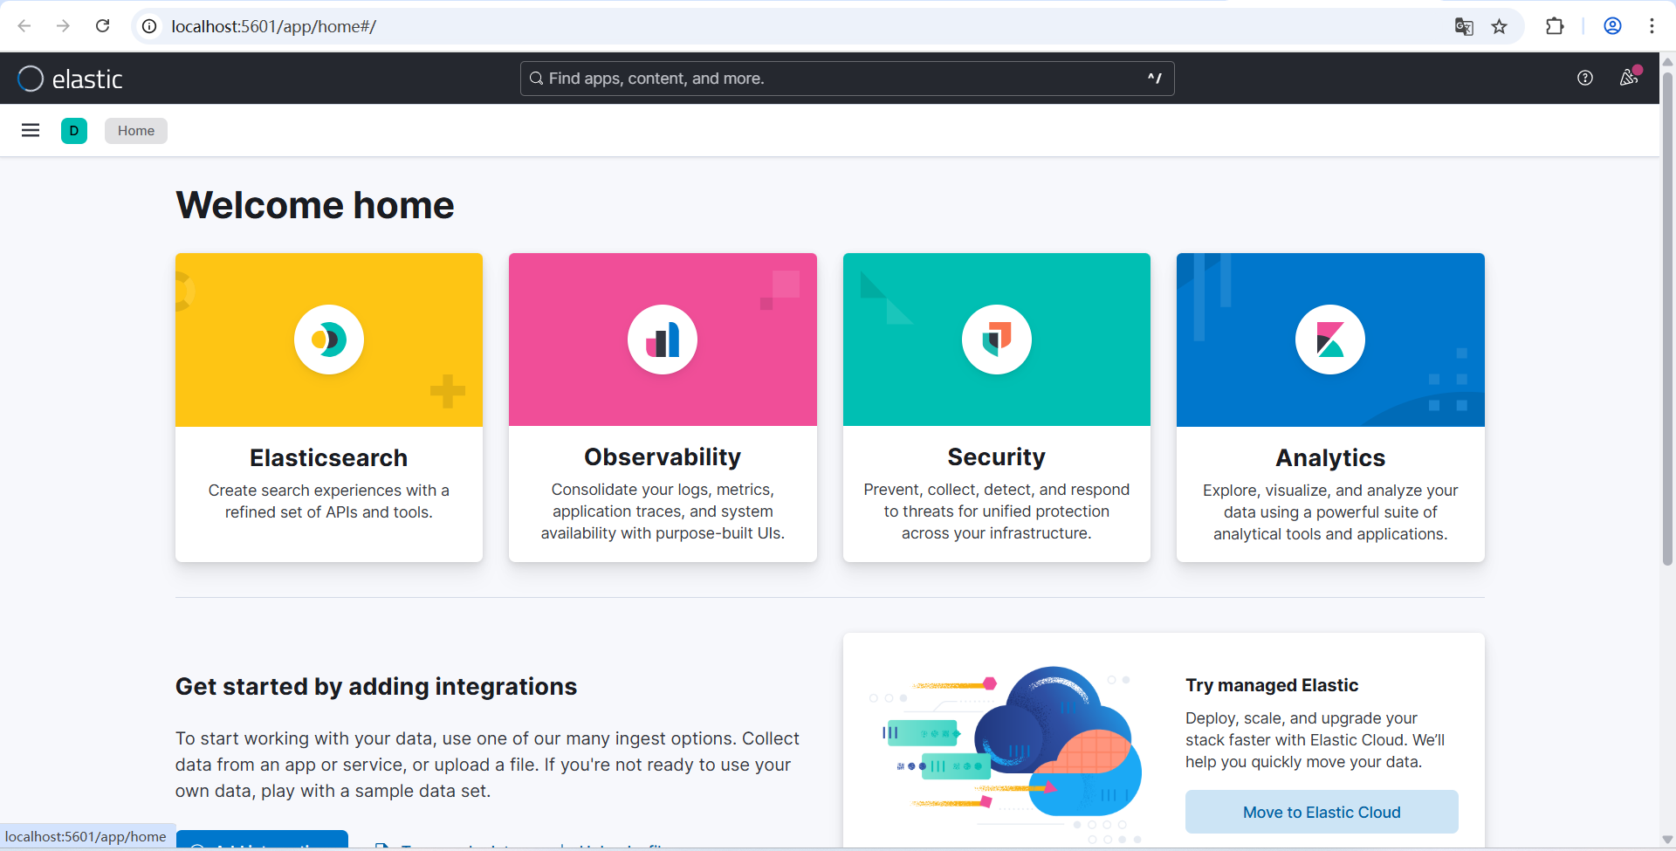Click the Observability logo on the pink card
The width and height of the screenshot is (1676, 851).
coord(663,340)
